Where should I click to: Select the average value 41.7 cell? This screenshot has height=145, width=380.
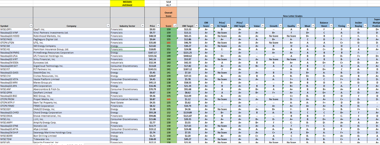click(168, 5)
